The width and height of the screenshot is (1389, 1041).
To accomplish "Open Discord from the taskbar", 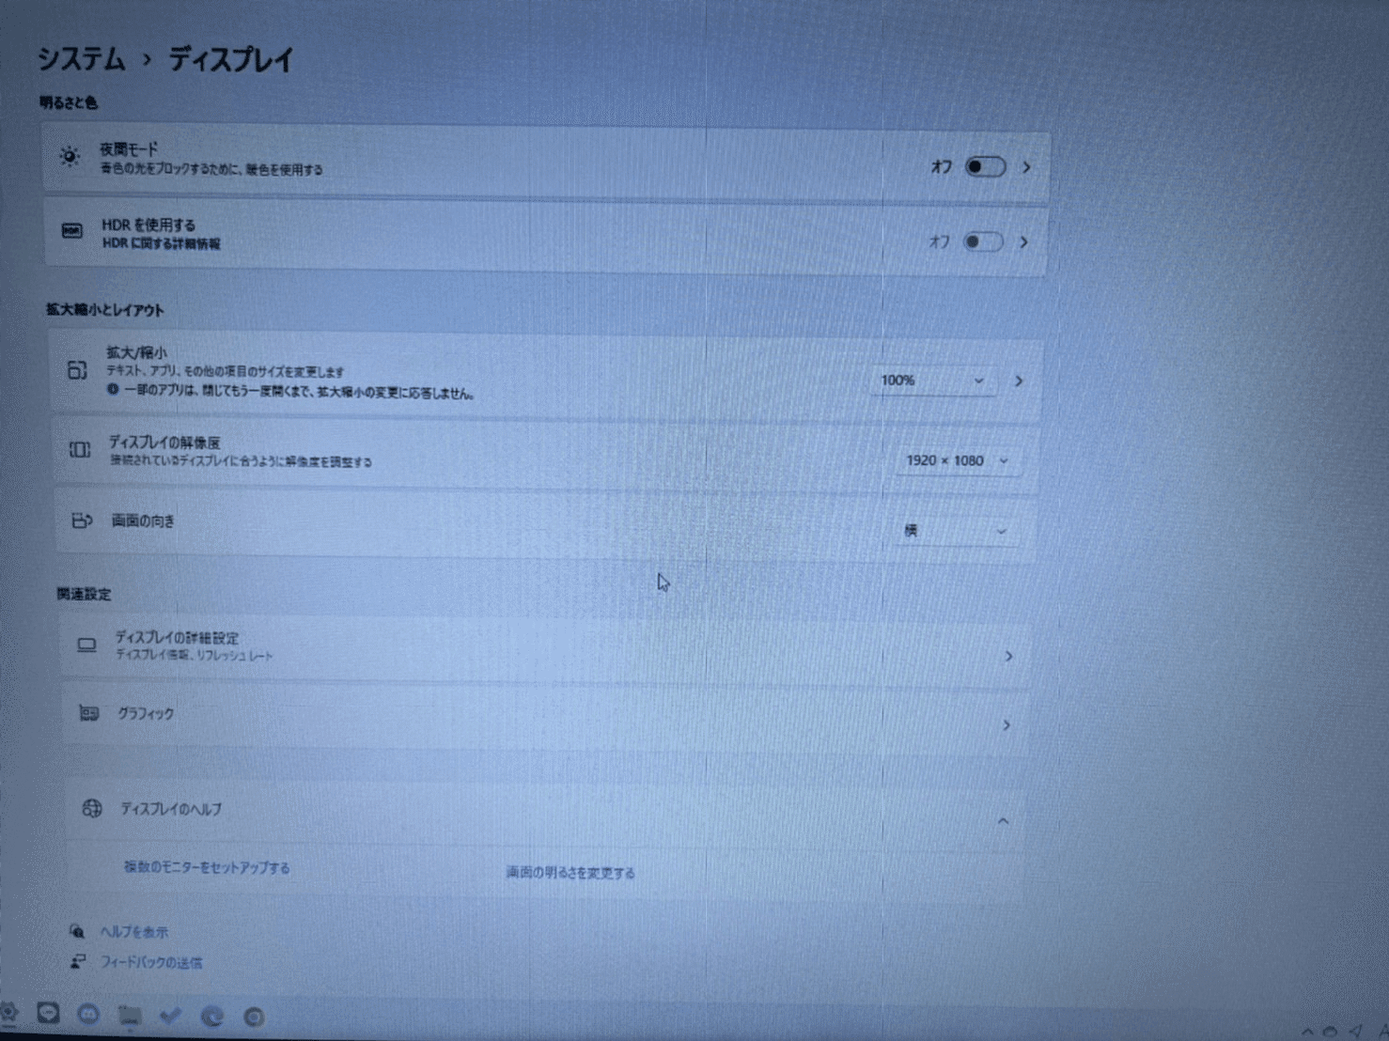I will (x=88, y=1015).
